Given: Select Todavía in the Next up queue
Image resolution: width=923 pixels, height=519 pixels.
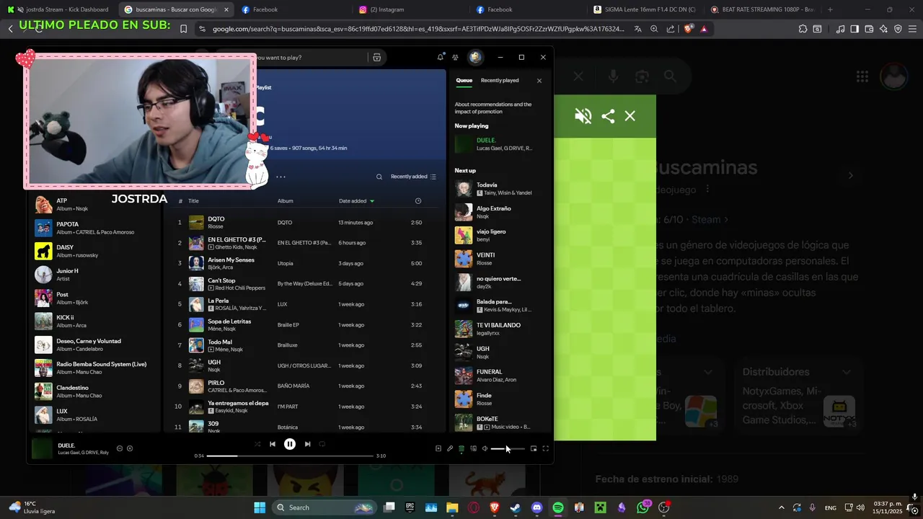Looking at the screenshot, I should (498, 189).
